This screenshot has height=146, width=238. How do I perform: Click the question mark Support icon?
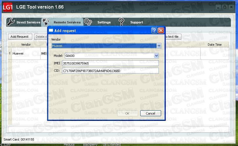coord(121,22)
